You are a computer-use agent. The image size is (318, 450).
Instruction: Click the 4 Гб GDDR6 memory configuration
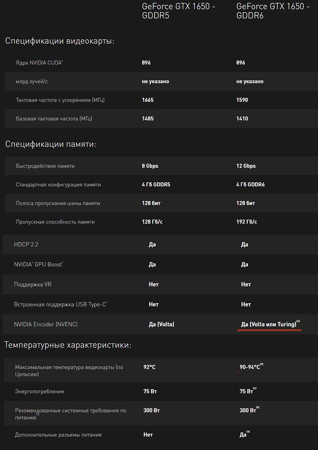coord(250,185)
